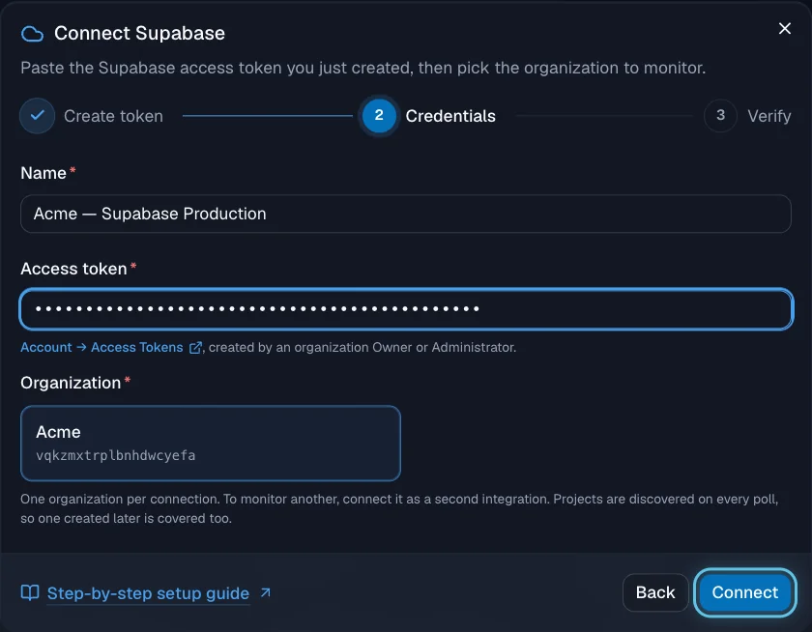
Task: Click the "Connect Supabase" dialog title
Action: tap(139, 33)
